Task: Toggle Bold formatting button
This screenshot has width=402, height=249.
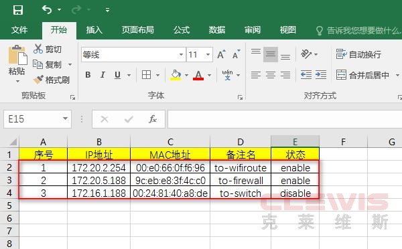Action: point(88,75)
